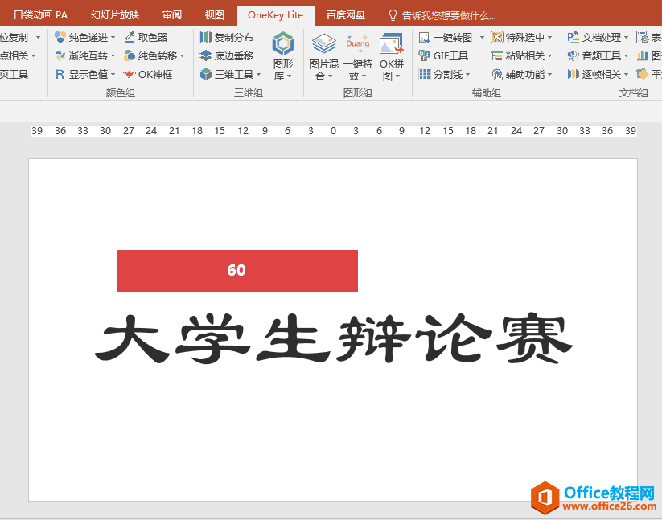Screen dimensions: 662x520
Task: Expand the 位复制 dropdown arrow
Action: [38, 38]
